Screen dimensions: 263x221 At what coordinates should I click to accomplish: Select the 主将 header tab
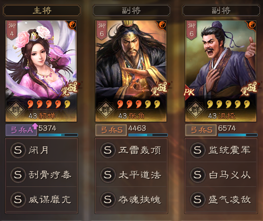[41, 10]
